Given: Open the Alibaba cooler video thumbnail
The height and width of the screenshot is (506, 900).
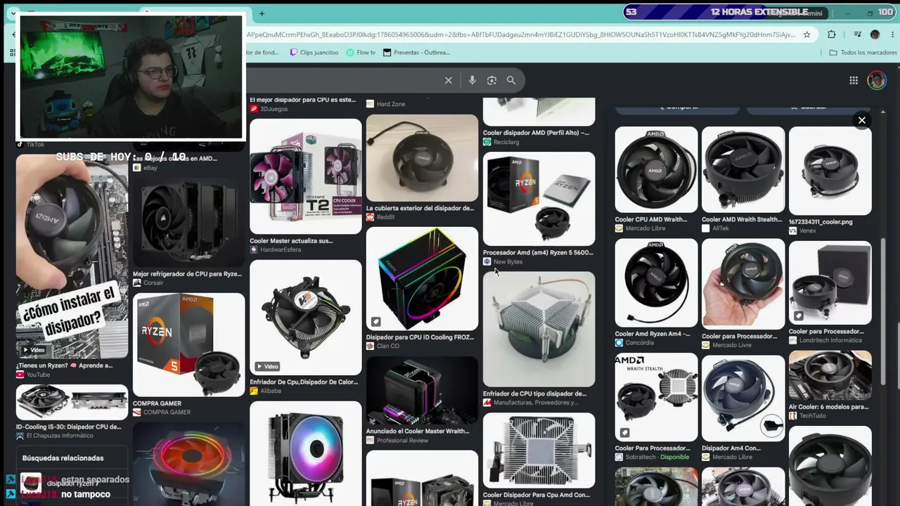Looking at the screenshot, I should point(306,318).
